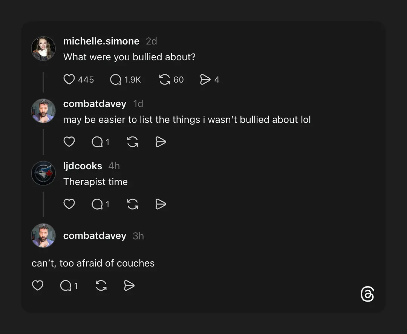Click the Threads logo

click(367, 294)
